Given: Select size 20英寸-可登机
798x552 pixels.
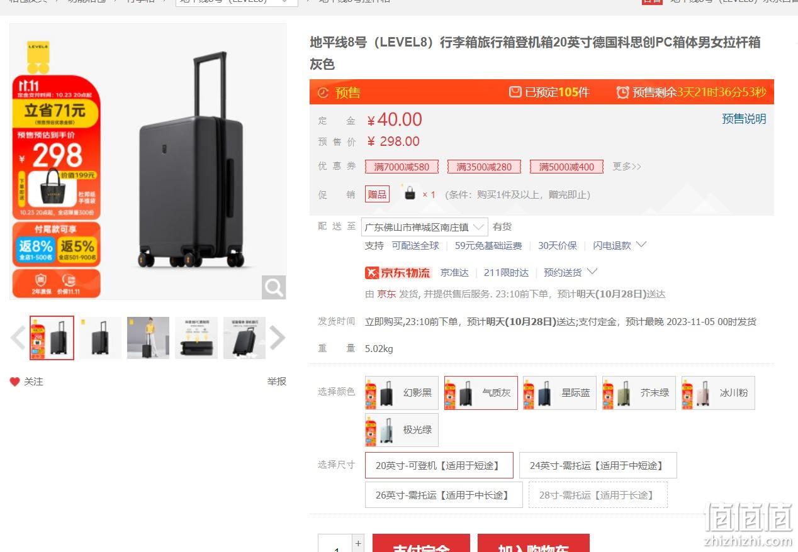Looking at the screenshot, I should click(439, 465).
